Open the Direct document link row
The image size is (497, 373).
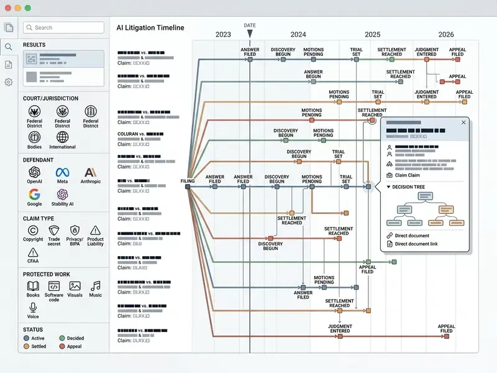point(413,244)
